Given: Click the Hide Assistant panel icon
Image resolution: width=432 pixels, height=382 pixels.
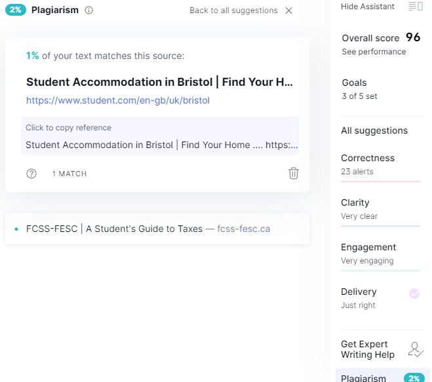Looking at the screenshot, I should (416, 6).
